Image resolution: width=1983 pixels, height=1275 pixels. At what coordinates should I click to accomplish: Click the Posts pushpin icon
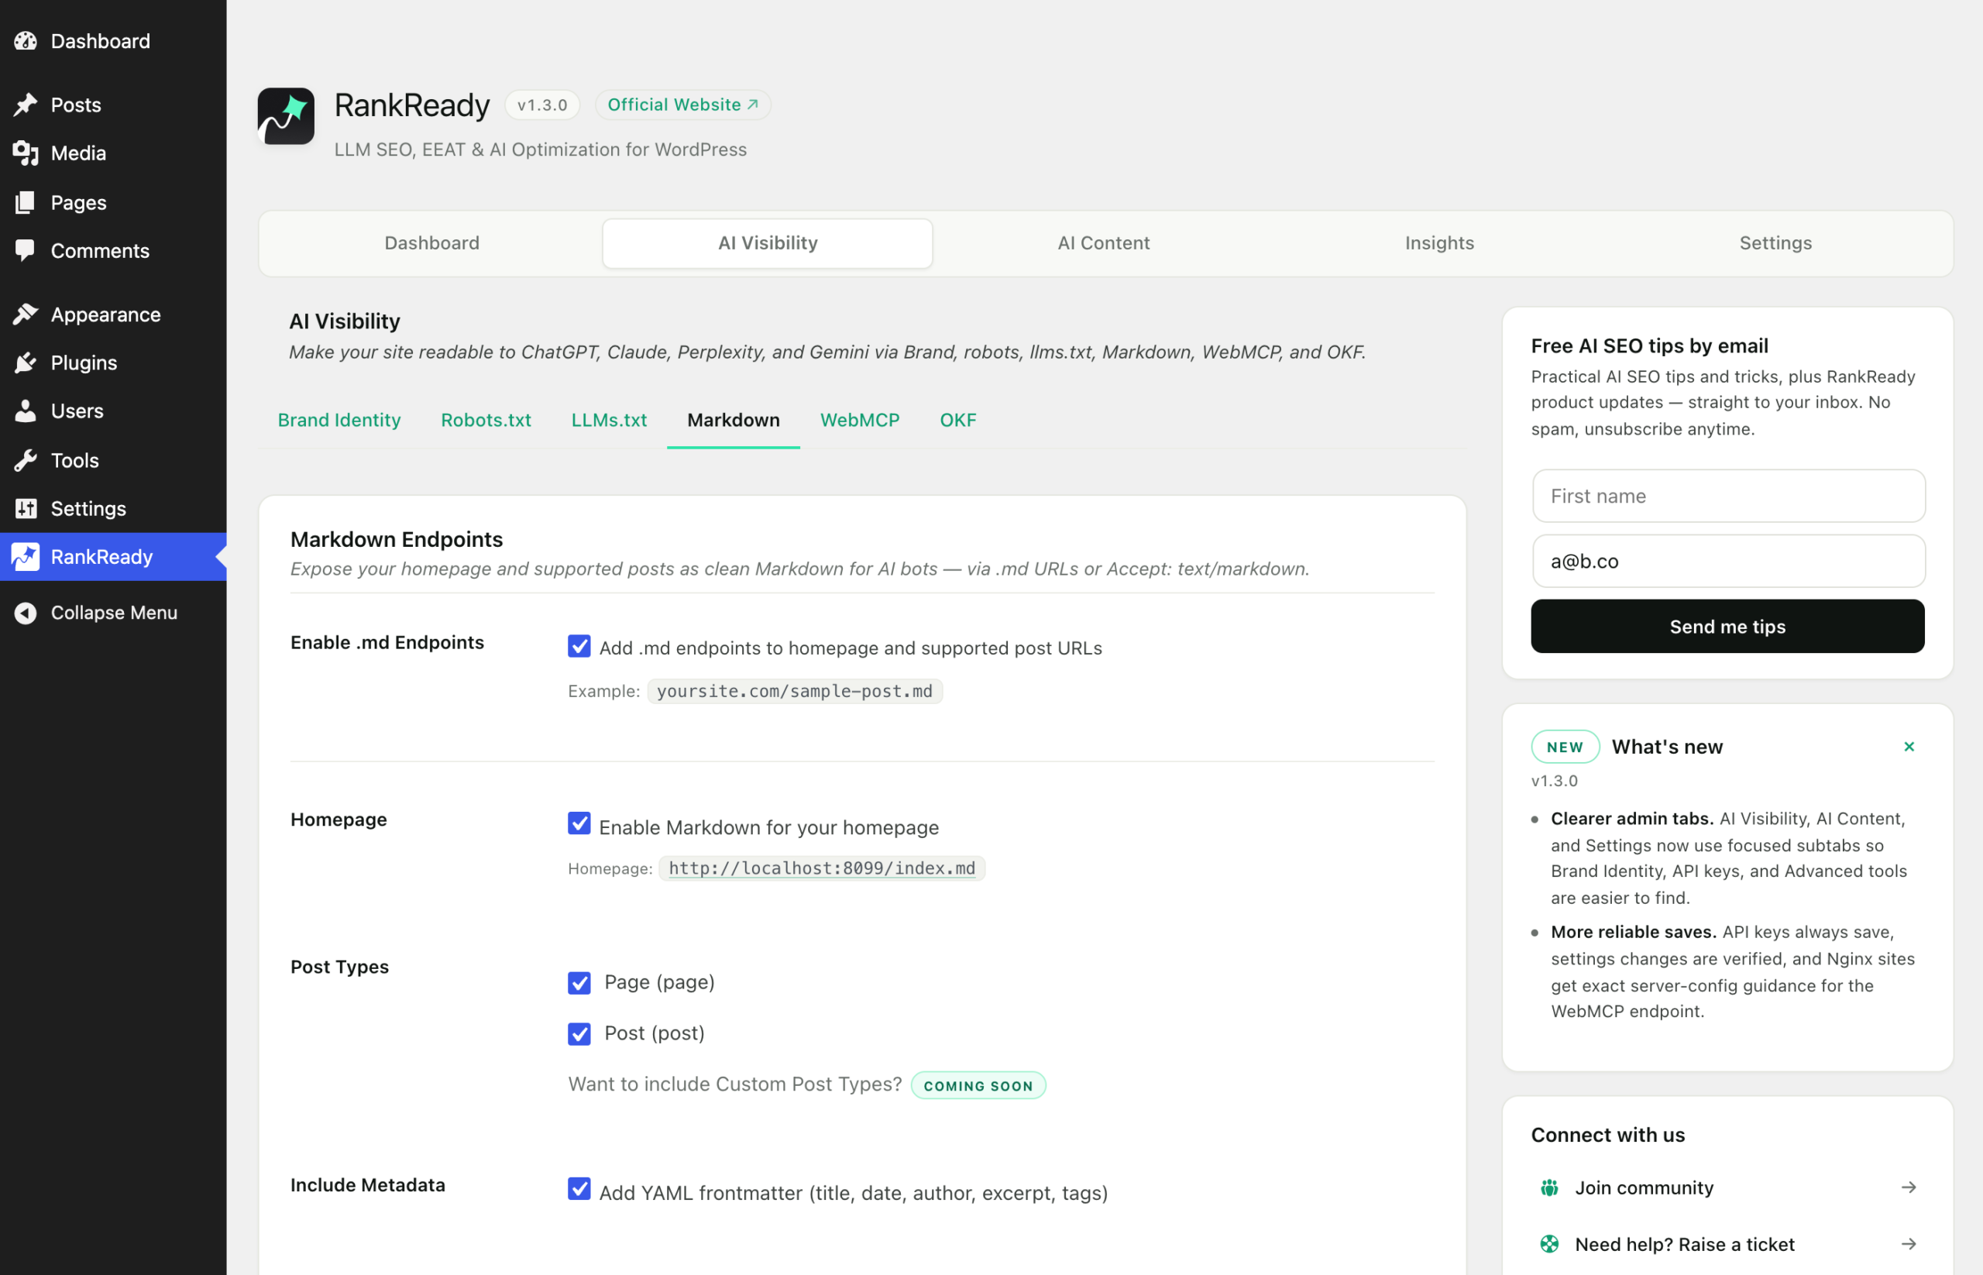pyautogui.click(x=26, y=105)
